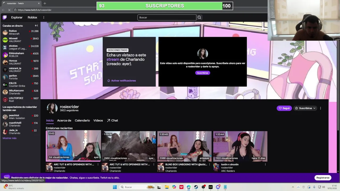Click browser reload/stop loading icon
The image size is (340, 191).
(9, 10)
